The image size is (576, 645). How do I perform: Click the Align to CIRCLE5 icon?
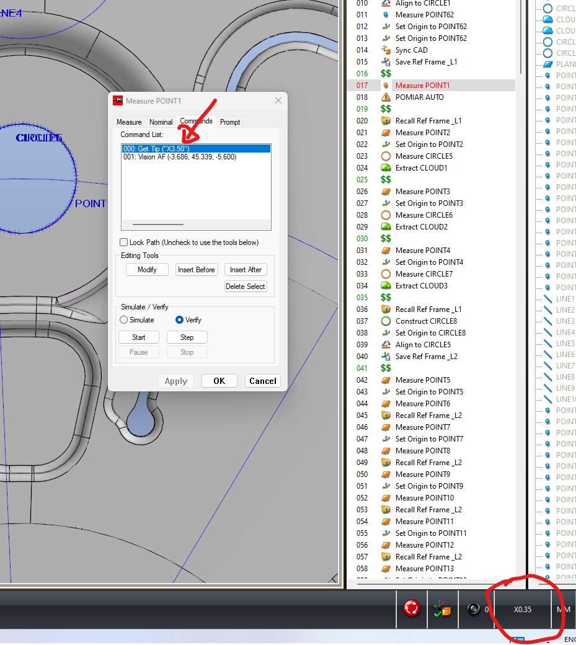386,345
